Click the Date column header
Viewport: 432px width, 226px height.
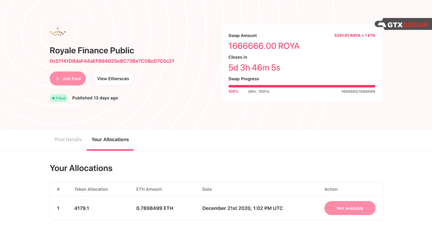click(207, 189)
